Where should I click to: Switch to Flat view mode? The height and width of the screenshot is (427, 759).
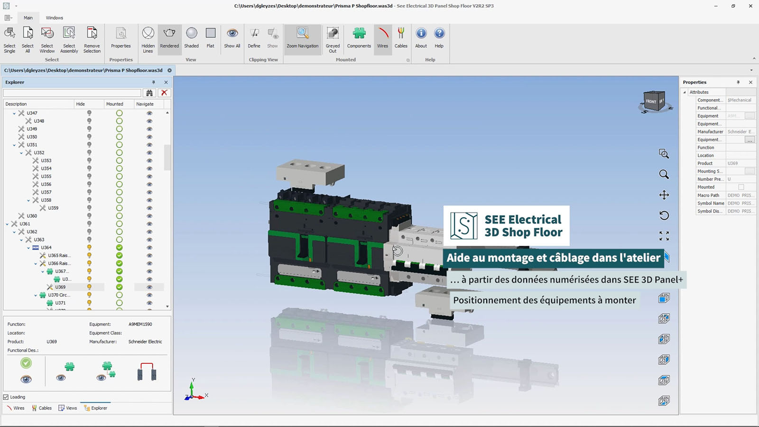(x=211, y=38)
